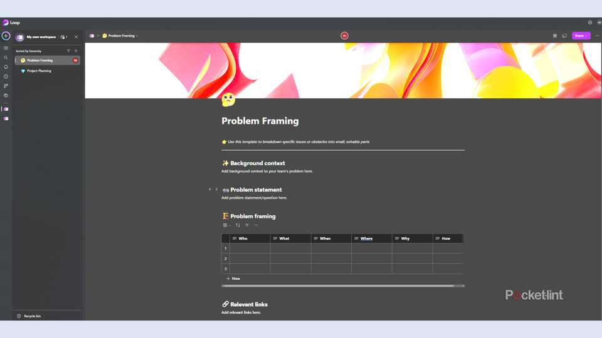The width and height of the screenshot is (602, 338).
Task: Open the Problem Framing page in sidebar
Action: click(x=47, y=60)
